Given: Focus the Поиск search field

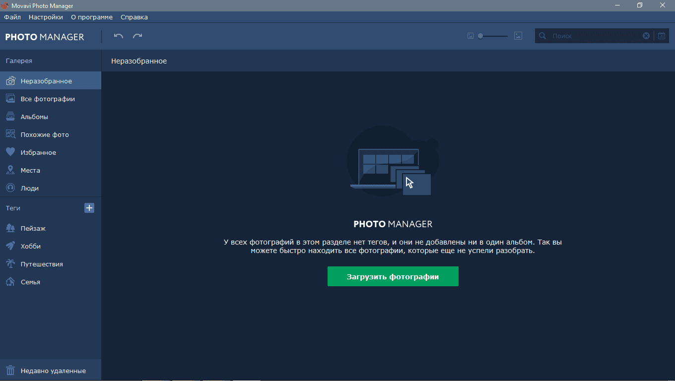Looking at the screenshot, I should click(x=596, y=36).
